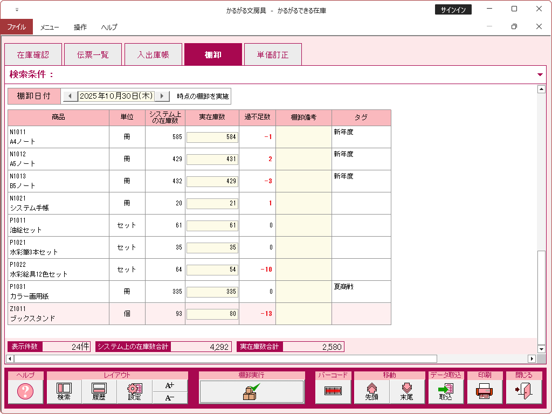Expand the 検索条件 dropdown arrow
This screenshot has width=552, height=414.
click(x=540, y=75)
